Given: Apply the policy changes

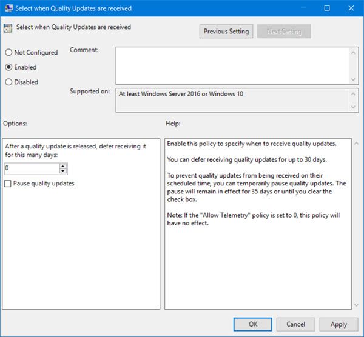Looking at the screenshot, I should click(339, 324).
